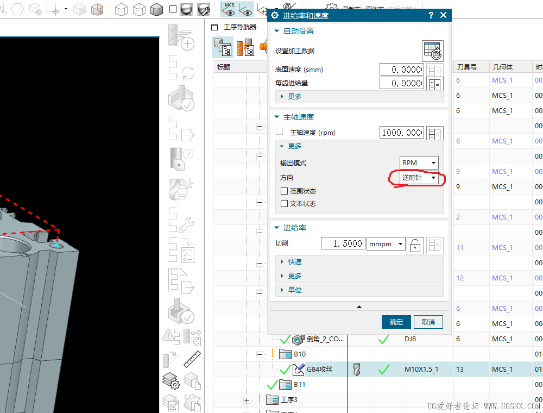Click calculator icon next to spindle speed field
The height and width of the screenshot is (413, 543).
point(435,133)
